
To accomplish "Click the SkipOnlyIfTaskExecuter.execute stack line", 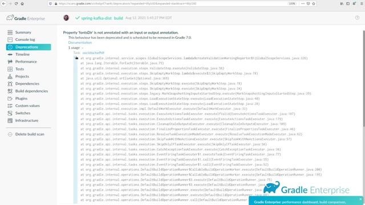I will click(173, 144).
